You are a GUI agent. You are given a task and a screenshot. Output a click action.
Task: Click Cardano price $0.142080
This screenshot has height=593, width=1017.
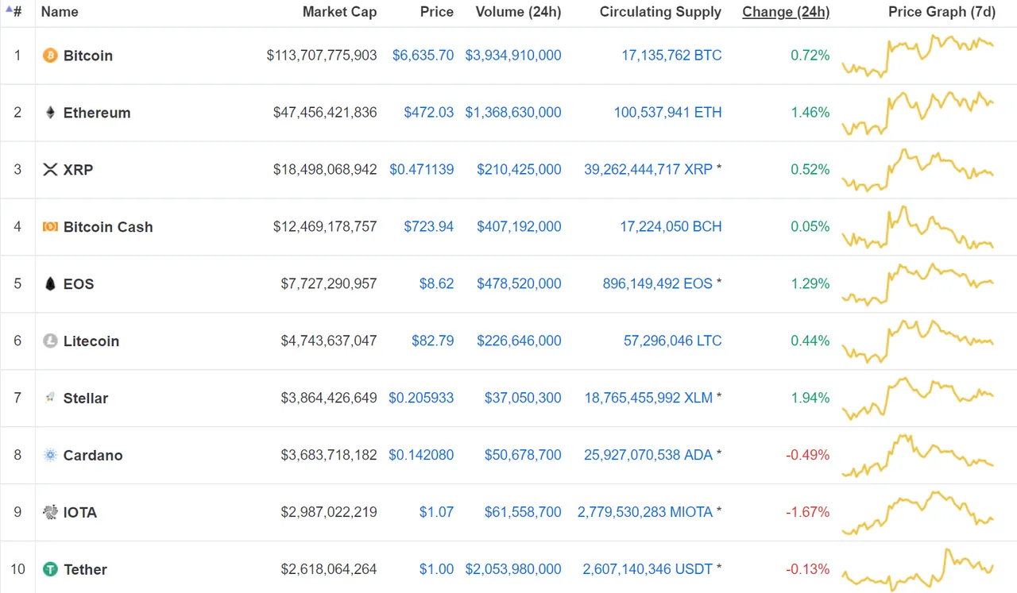coord(421,456)
